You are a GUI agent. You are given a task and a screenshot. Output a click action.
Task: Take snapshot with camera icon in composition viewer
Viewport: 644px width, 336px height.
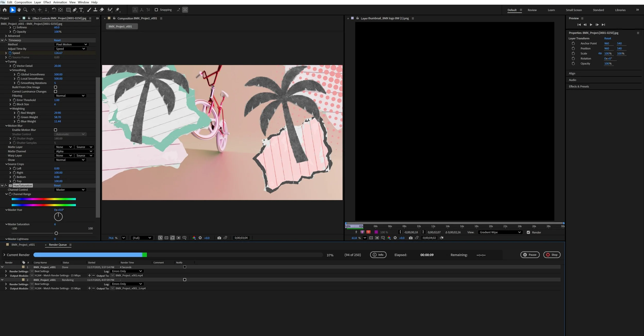tap(219, 238)
